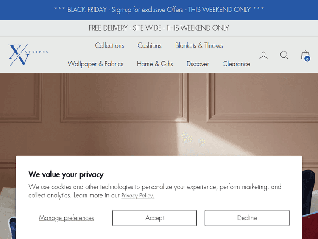Open the shopping bag cart

point(305,54)
